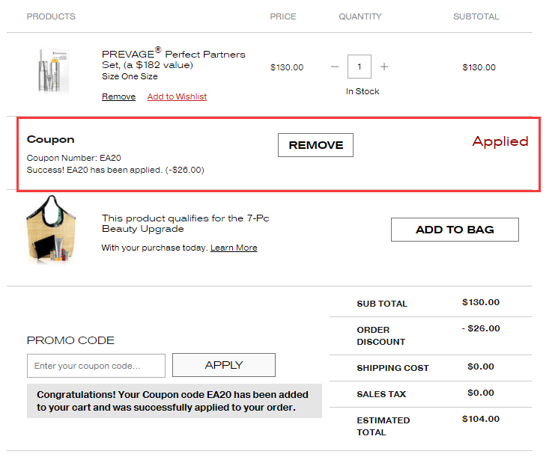552x457 pixels.
Task: Click the minus quantity icon
Action: click(335, 67)
